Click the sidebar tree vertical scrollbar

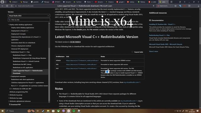pos(49,62)
